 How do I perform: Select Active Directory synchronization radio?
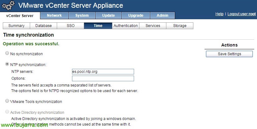[7, 112]
